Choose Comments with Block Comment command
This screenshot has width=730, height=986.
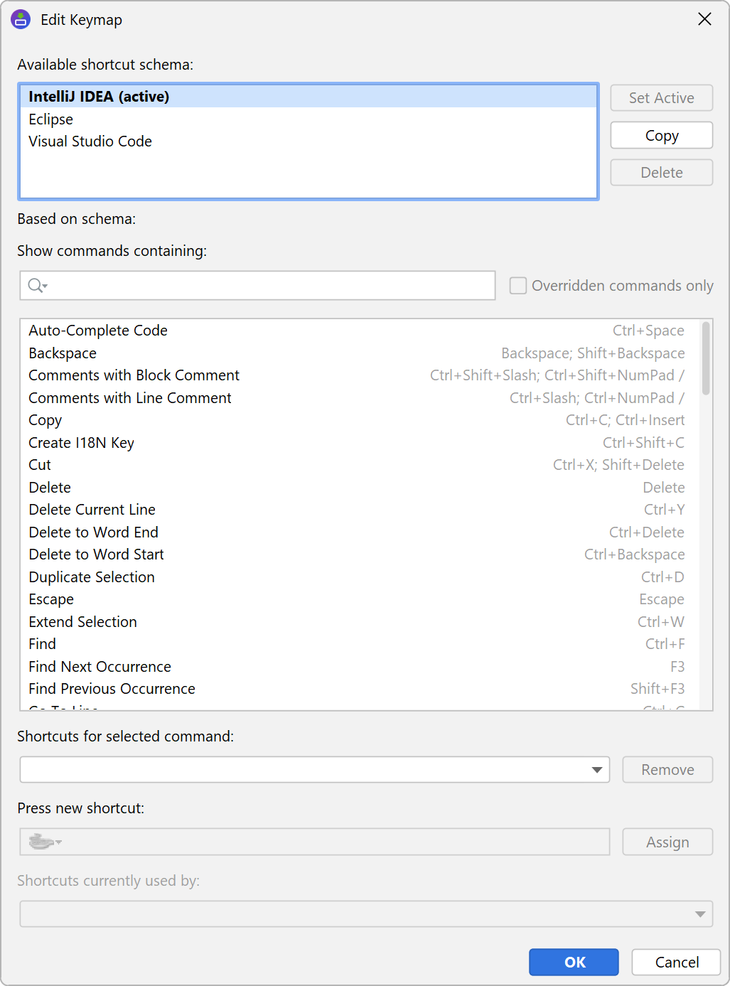[134, 375]
